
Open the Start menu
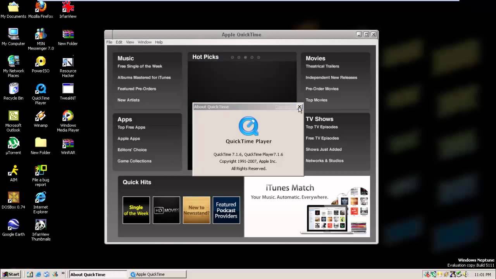coord(11,274)
